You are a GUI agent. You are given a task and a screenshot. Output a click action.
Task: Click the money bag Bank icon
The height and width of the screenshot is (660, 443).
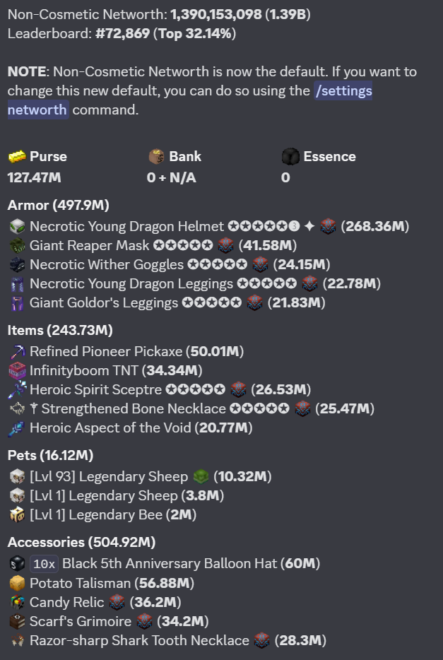(x=157, y=157)
